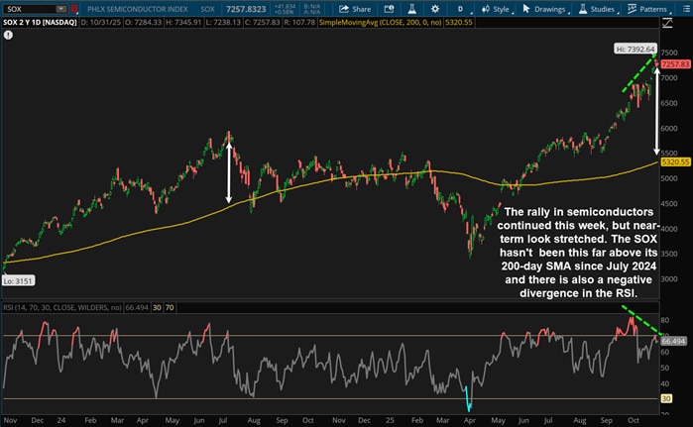
Task: Click the L: 7238.13 low value readout
Action: [223, 22]
